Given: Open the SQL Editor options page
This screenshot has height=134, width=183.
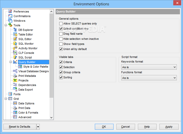Looking at the screenshot, I should [25, 39].
